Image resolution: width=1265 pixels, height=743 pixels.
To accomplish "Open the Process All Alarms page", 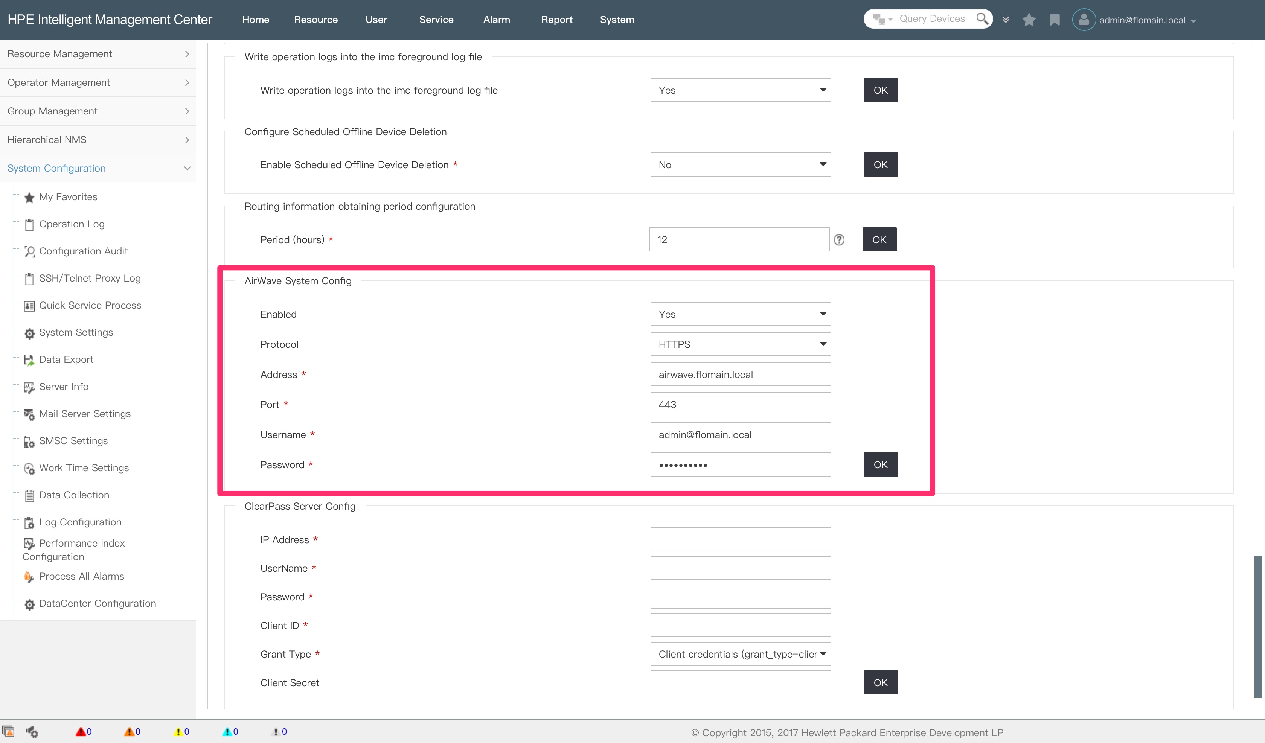I will (81, 576).
